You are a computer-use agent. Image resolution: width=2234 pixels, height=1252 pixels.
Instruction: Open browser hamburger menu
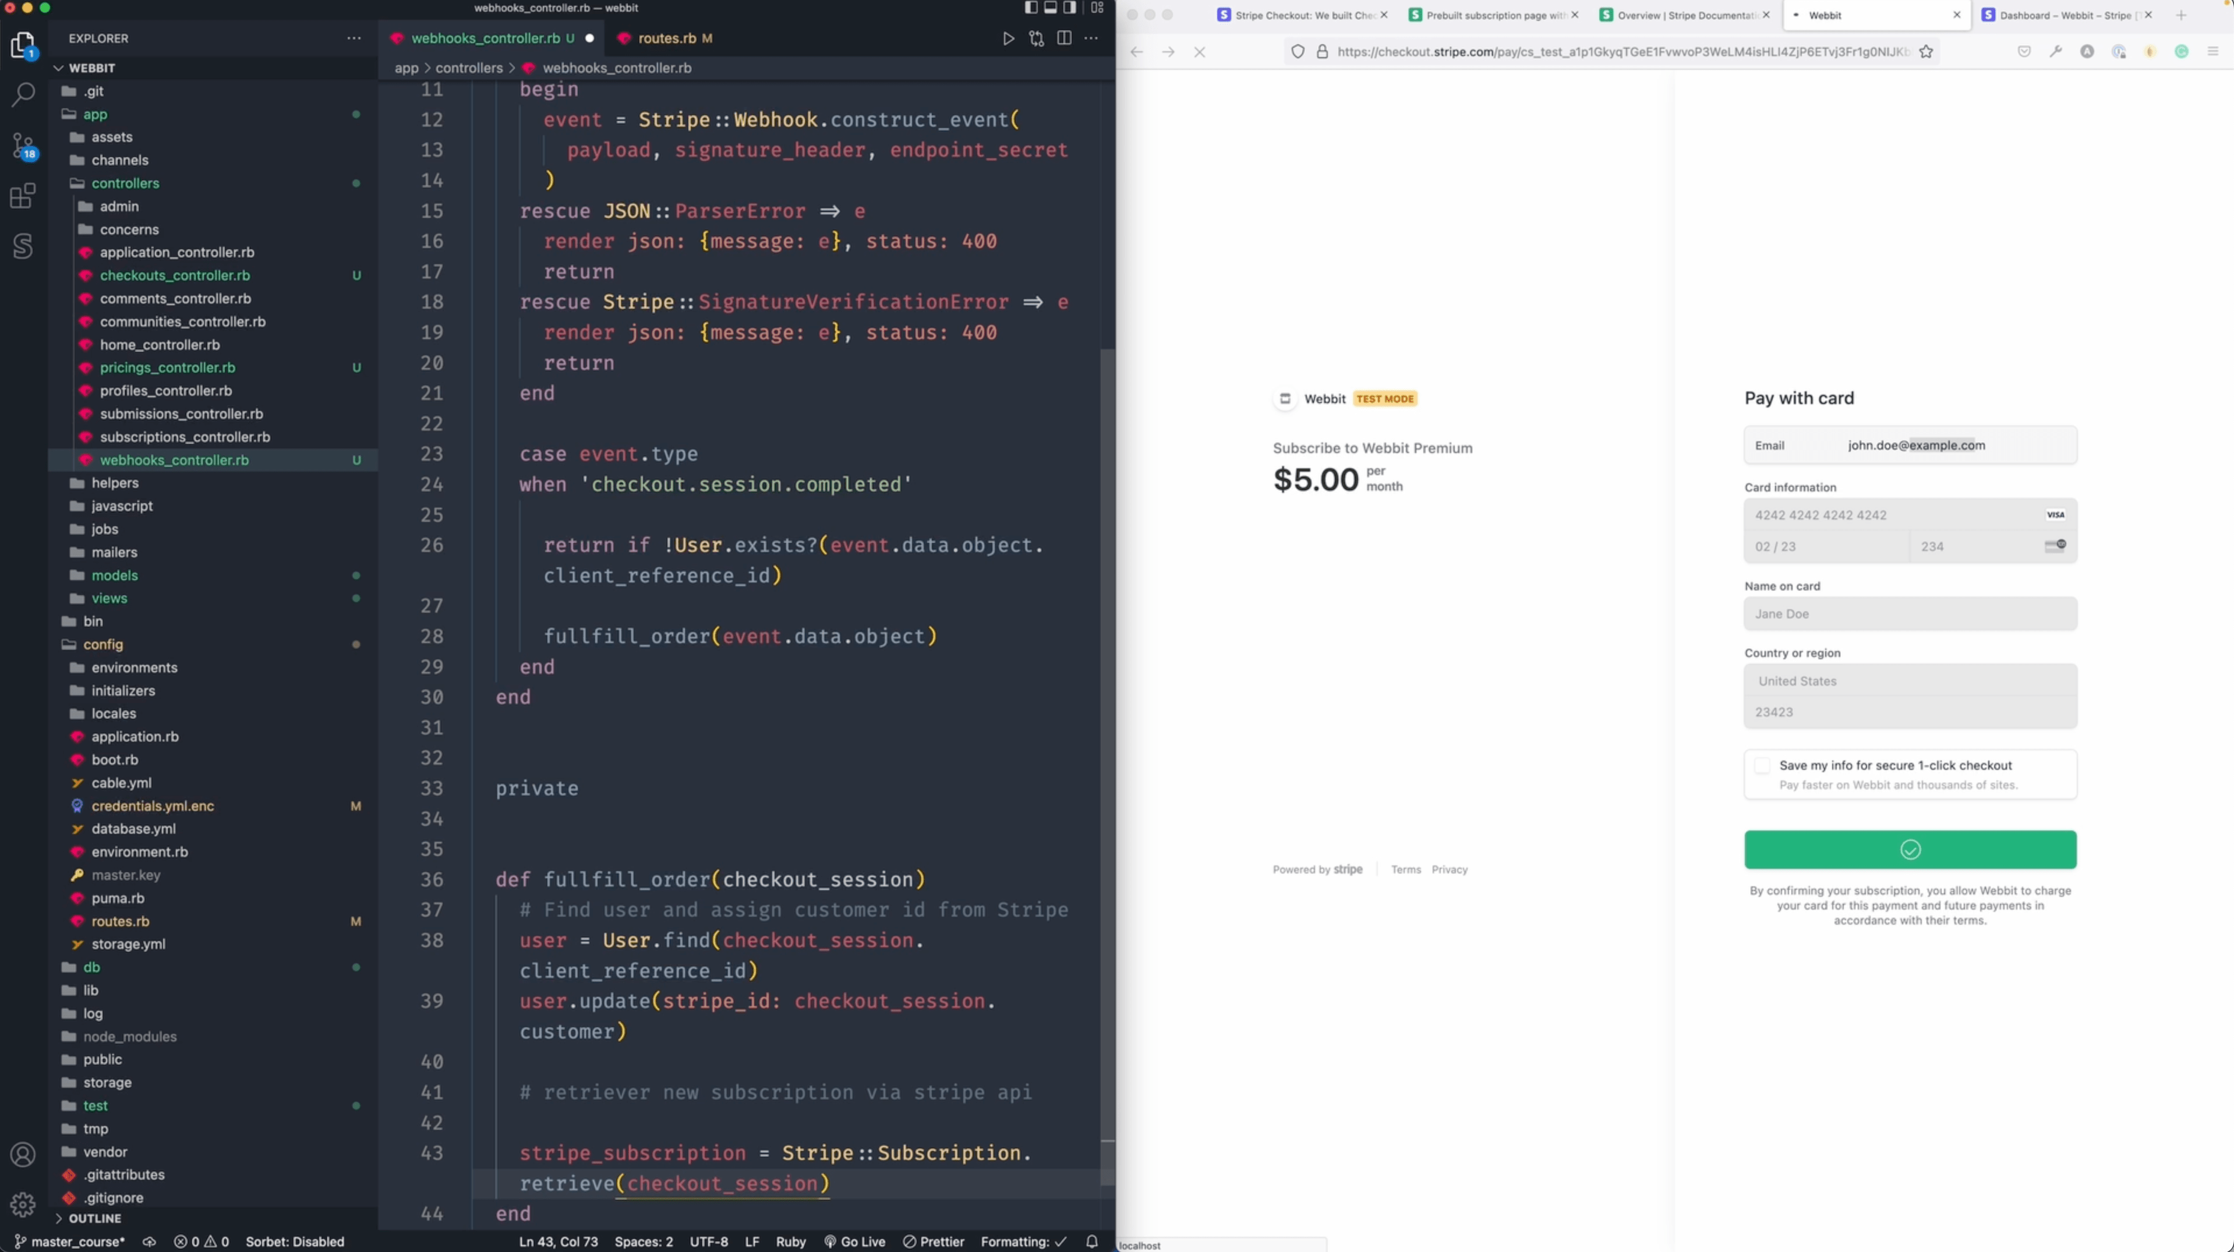coord(2212,52)
